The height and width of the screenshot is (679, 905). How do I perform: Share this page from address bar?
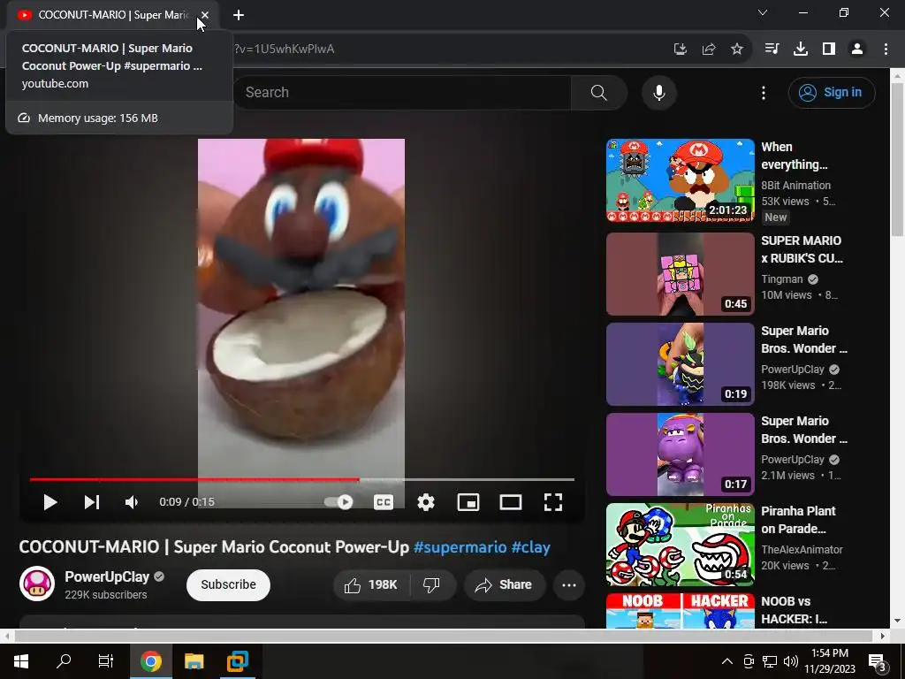[709, 50]
